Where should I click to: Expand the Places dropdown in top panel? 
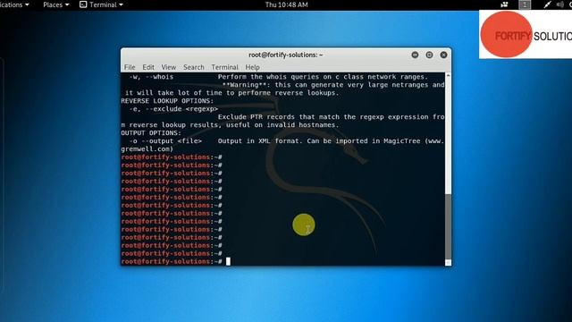55,4
